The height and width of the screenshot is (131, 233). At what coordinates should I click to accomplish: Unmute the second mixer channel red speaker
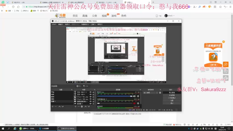(135, 103)
